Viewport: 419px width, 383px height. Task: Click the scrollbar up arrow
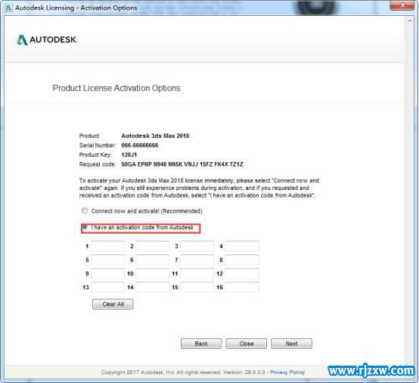(409, 20)
